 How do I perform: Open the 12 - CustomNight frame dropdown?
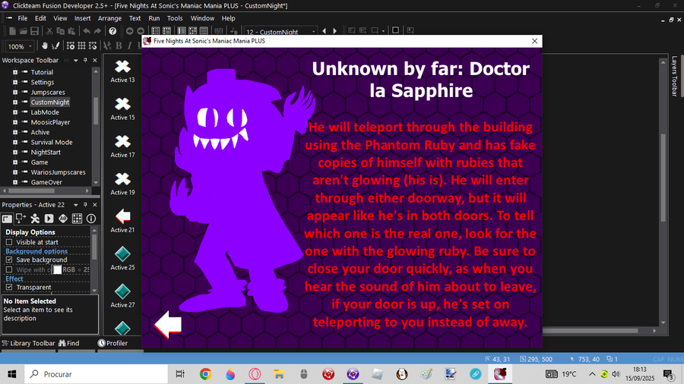[313, 31]
